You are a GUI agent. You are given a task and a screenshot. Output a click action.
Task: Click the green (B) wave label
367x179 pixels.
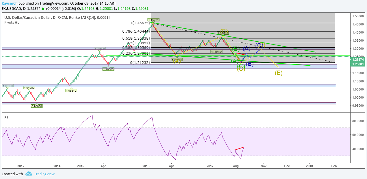coord(236,49)
